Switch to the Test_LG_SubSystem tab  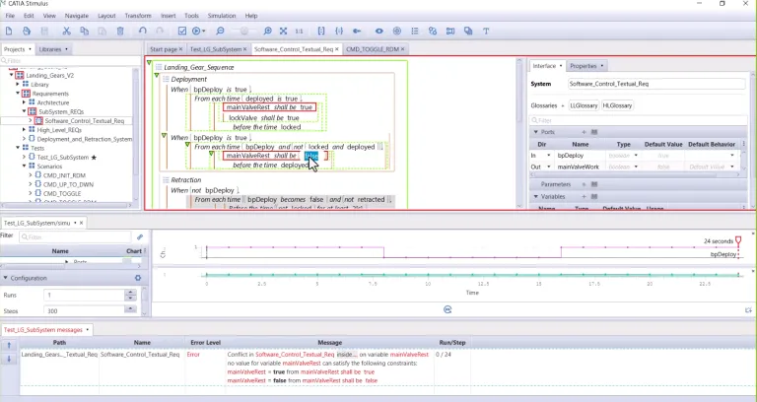tap(215, 49)
